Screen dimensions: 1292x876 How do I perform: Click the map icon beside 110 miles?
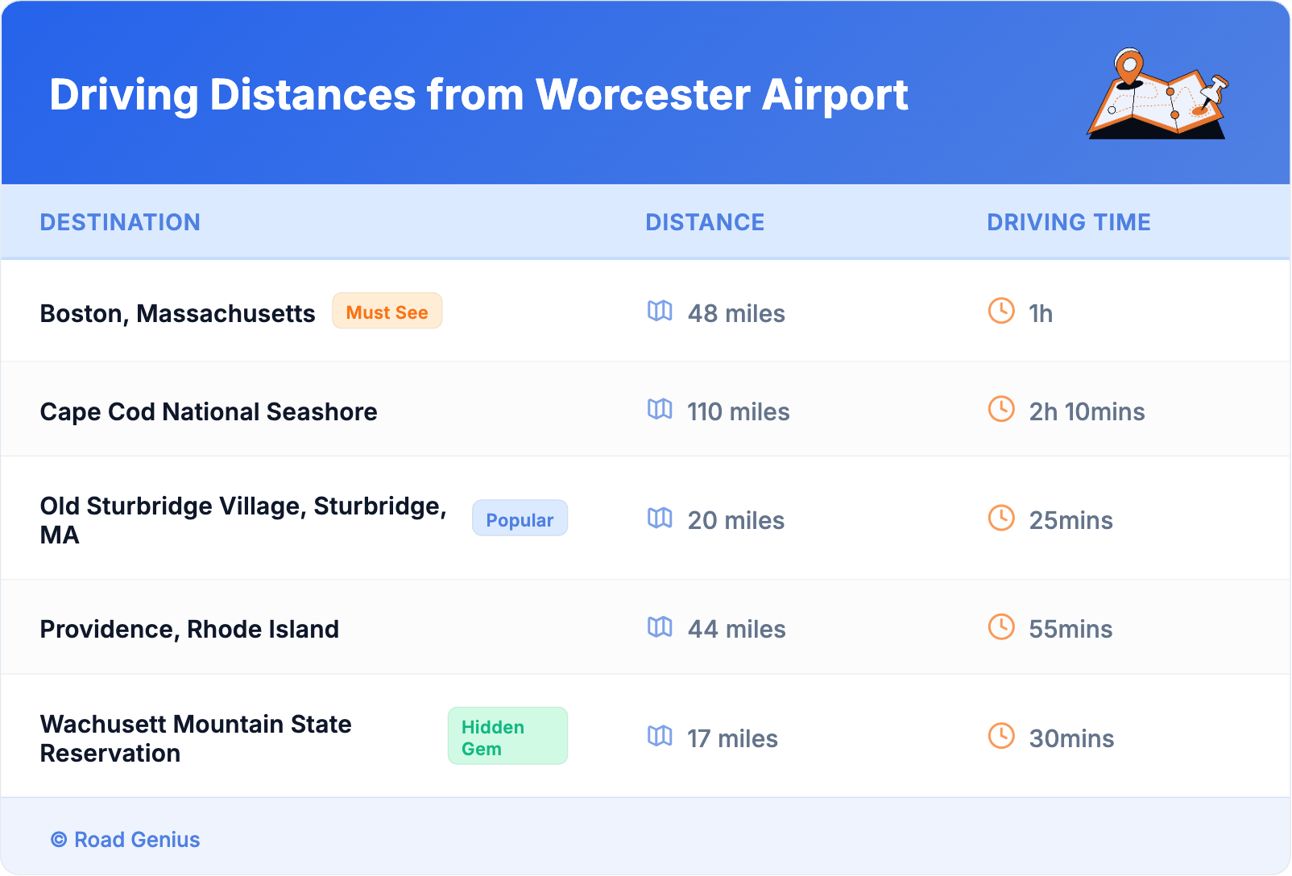(x=660, y=409)
